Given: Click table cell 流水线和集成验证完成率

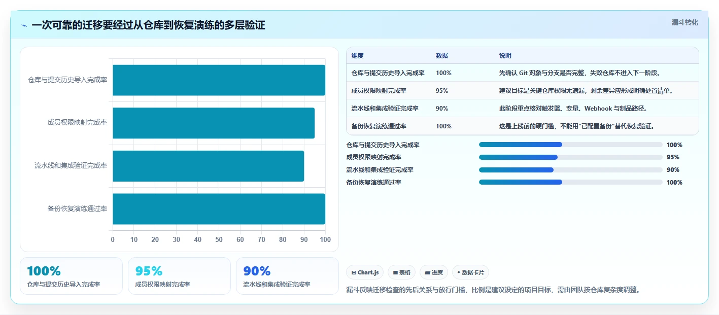Looking at the screenshot, I should [x=385, y=109].
